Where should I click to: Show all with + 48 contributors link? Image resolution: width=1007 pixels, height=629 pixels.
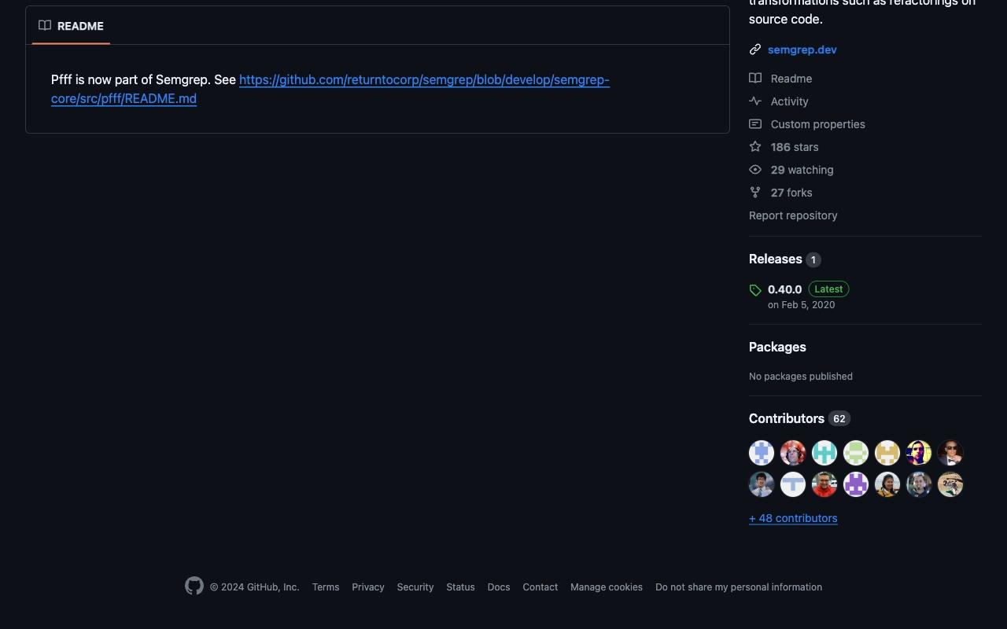coord(793,518)
